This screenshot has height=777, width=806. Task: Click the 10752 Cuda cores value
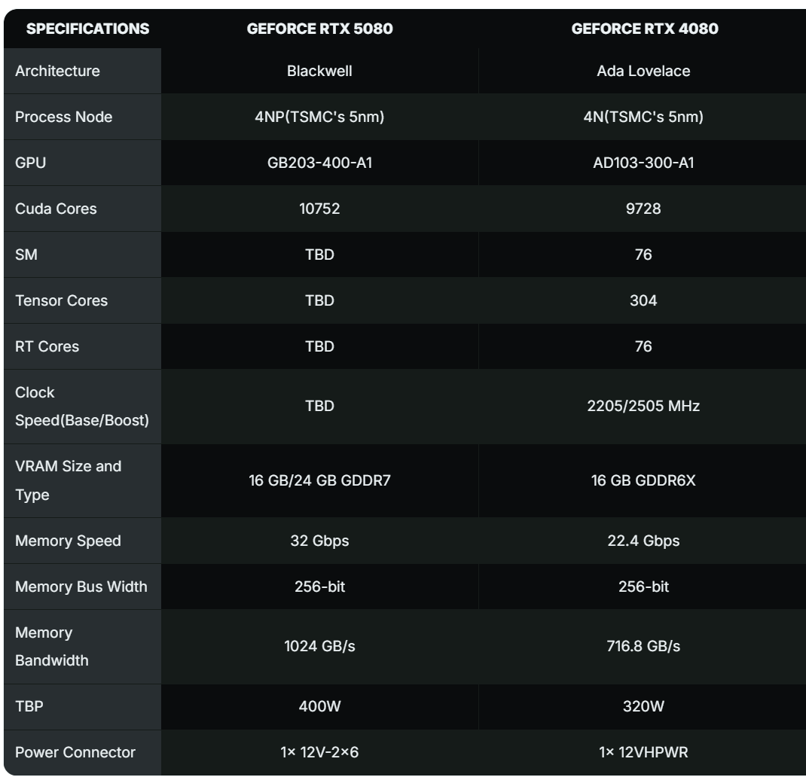click(320, 209)
